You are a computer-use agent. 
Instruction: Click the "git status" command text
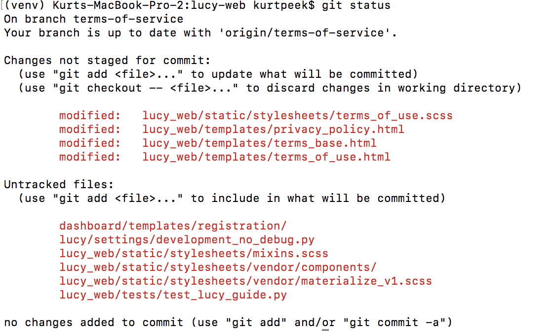tap(356, 5)
